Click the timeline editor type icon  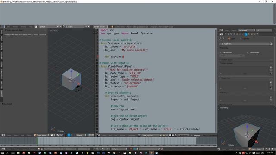[3, 149]
